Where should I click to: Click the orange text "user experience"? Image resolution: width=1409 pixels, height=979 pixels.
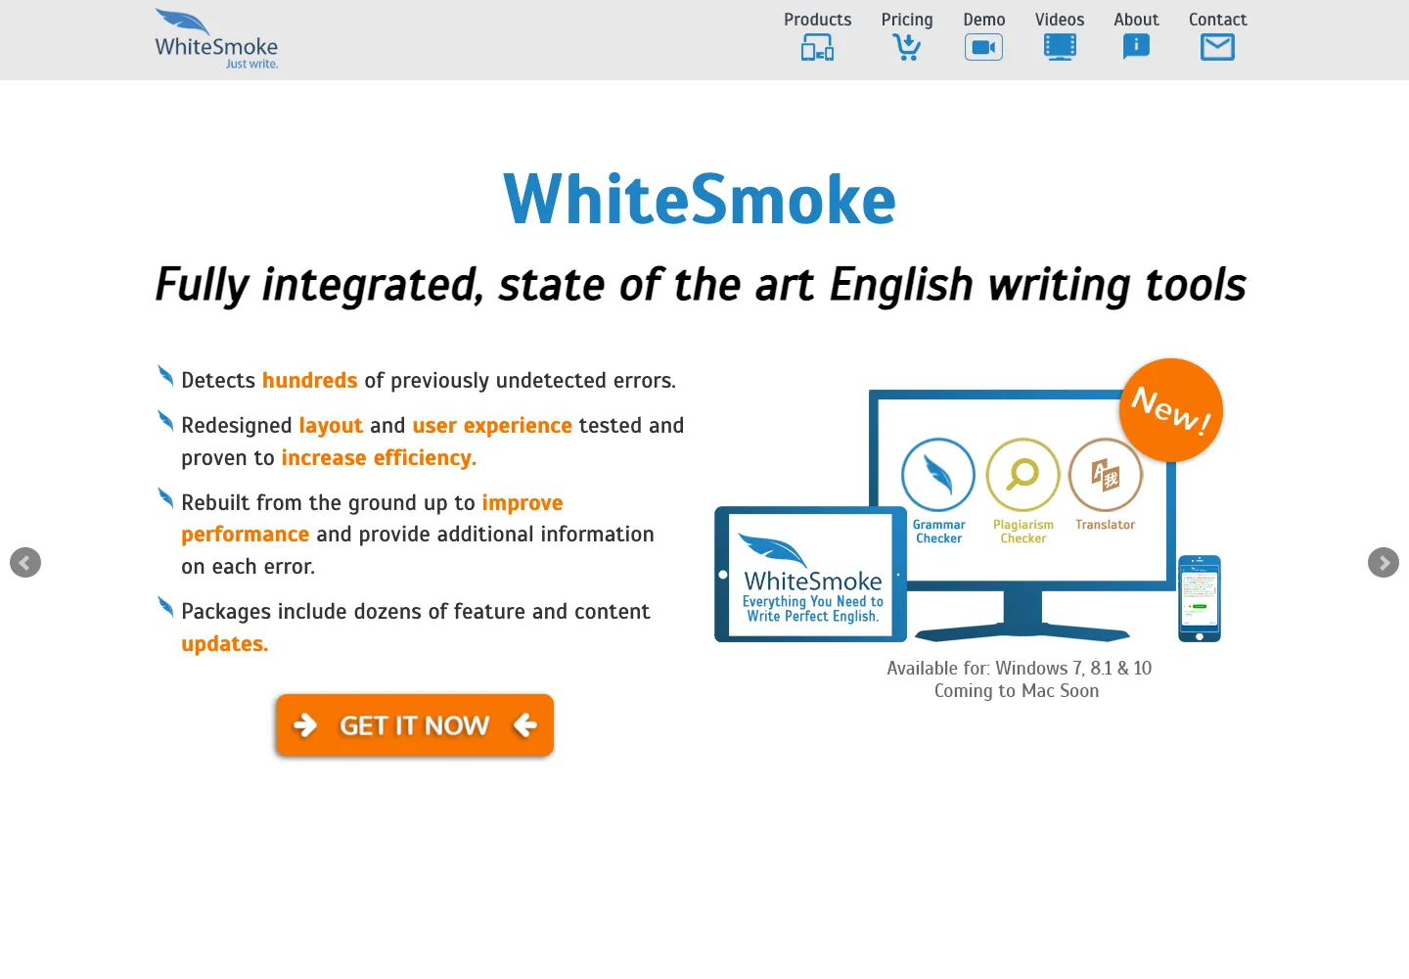click(x=492, y=426)
